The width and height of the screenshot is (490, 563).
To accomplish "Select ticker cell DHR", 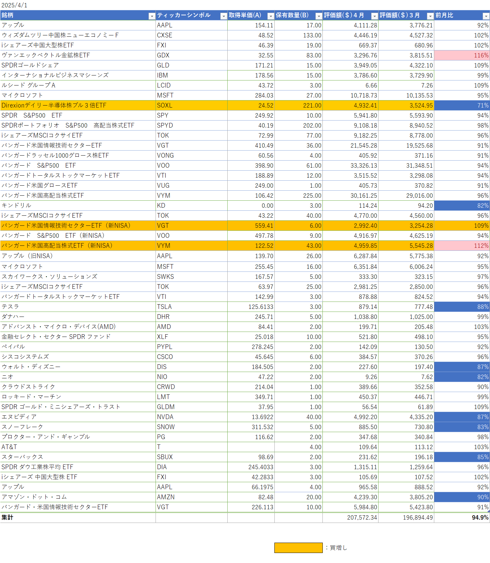I will click(x=192, y=317).
